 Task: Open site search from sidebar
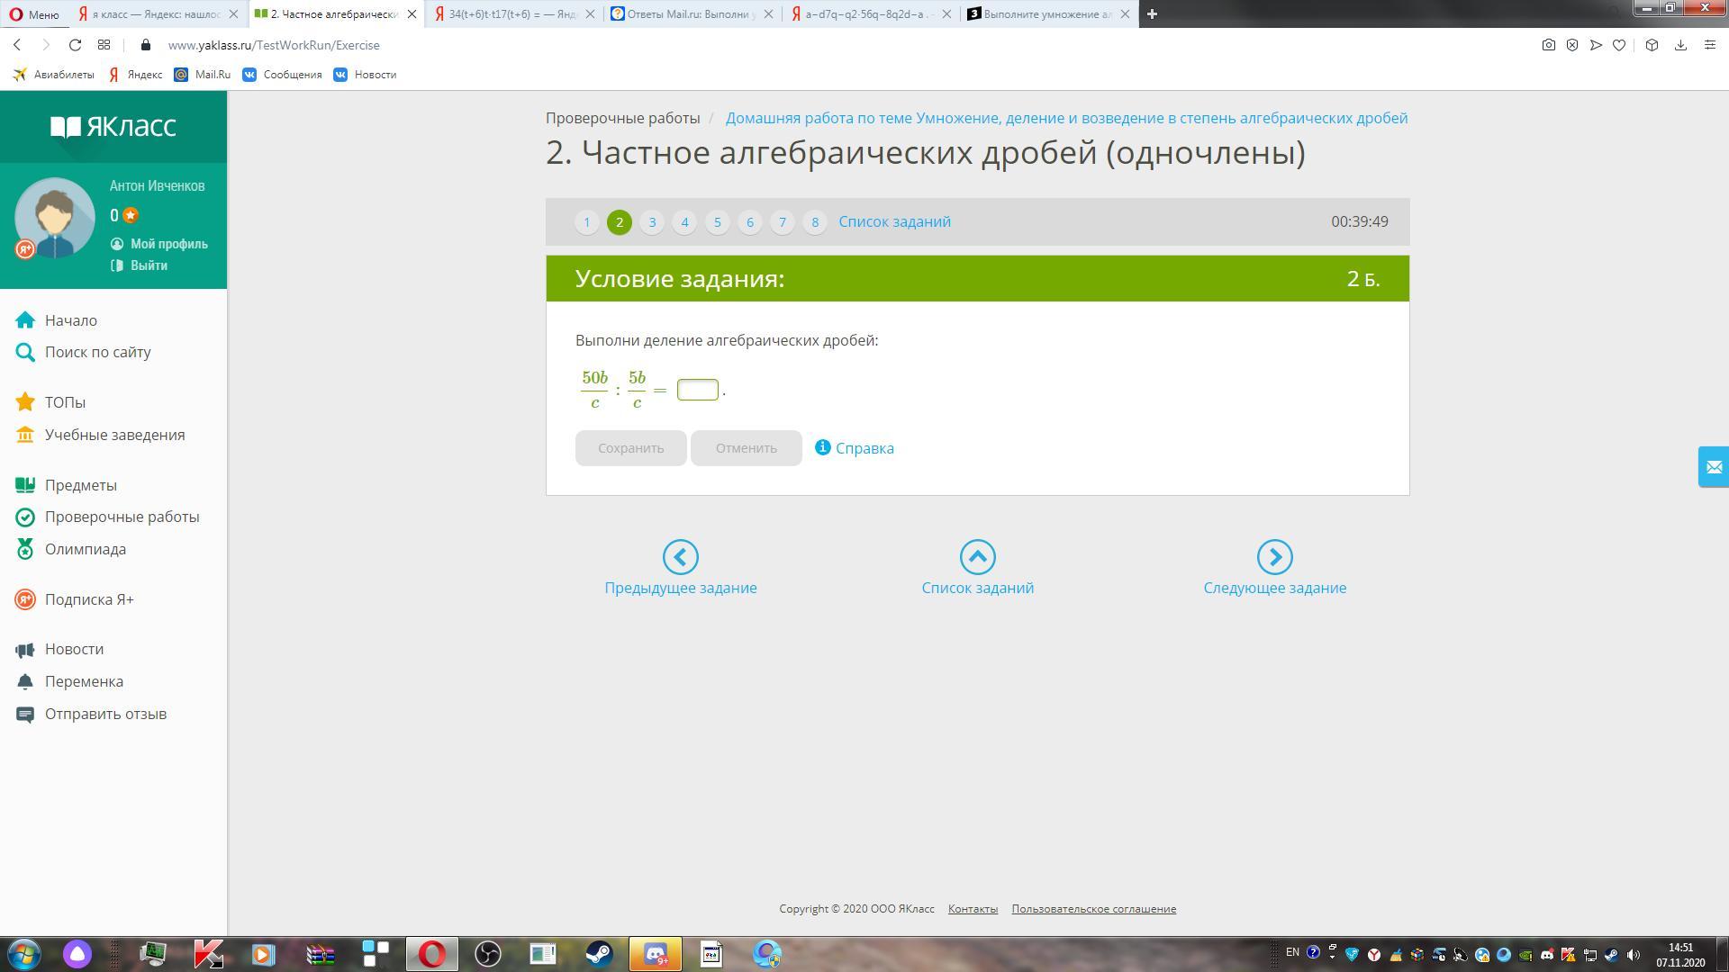click(97, 352)
